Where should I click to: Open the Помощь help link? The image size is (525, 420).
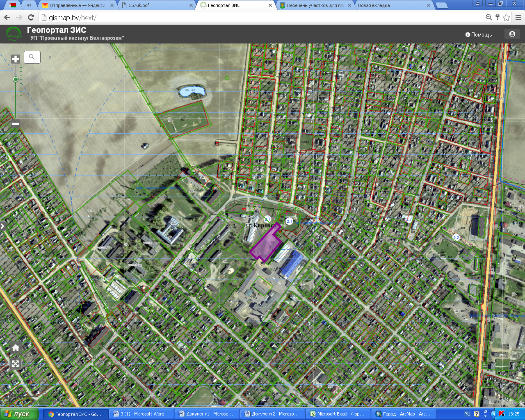point(479,34)
